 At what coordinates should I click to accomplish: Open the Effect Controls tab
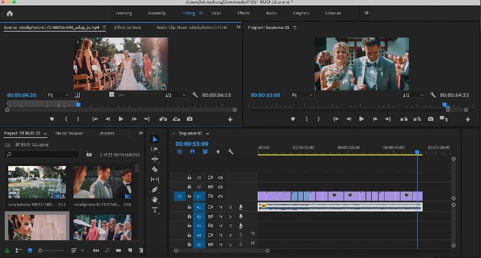tap(128, 27)
